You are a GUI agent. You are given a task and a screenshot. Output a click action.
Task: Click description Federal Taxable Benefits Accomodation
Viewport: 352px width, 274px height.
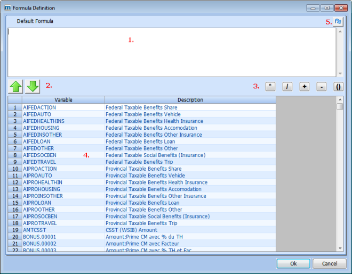click(151, 128)
